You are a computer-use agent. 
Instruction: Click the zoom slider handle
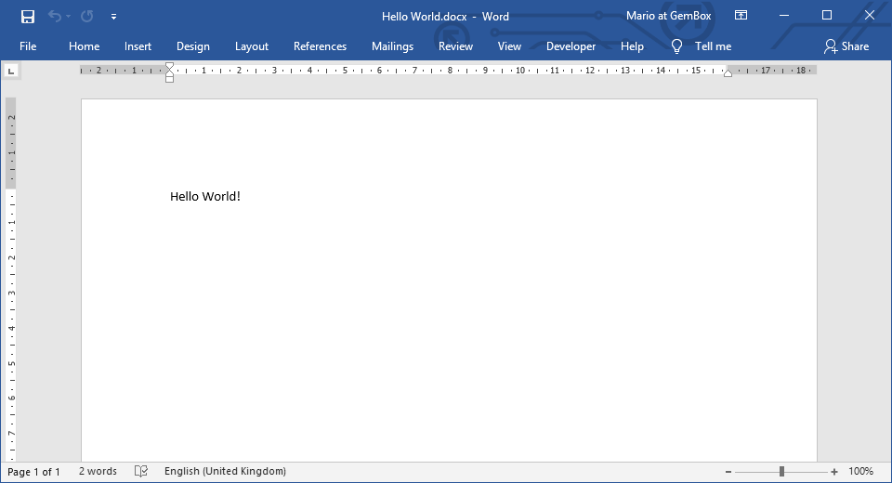782,472
